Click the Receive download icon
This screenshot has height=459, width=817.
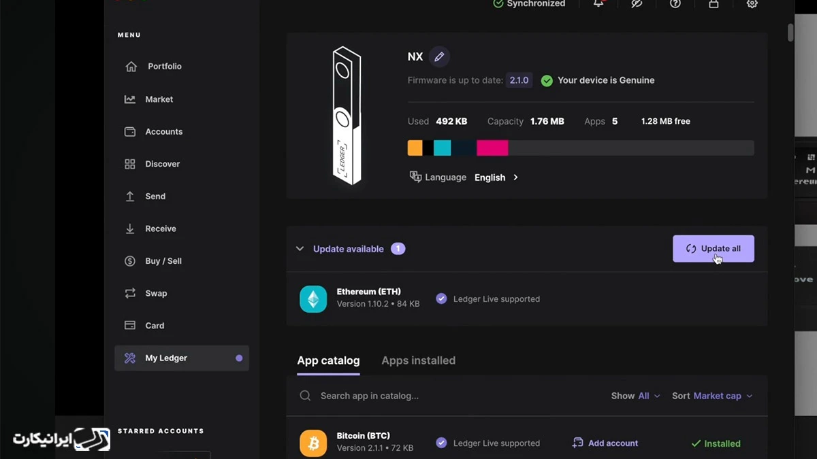130,229
